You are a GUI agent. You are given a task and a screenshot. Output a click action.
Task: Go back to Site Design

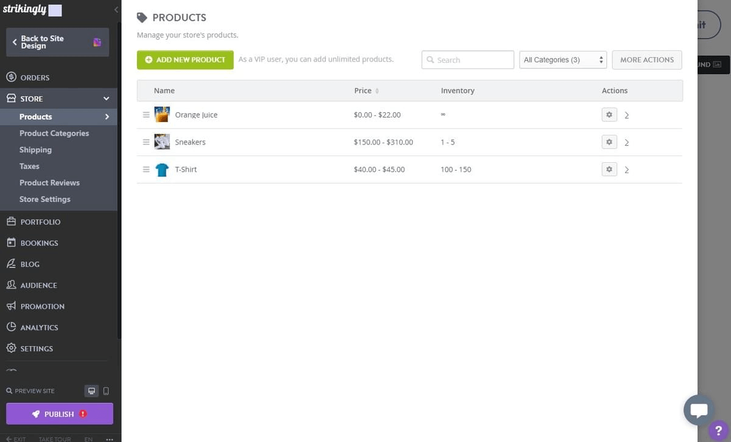point(57,42)
